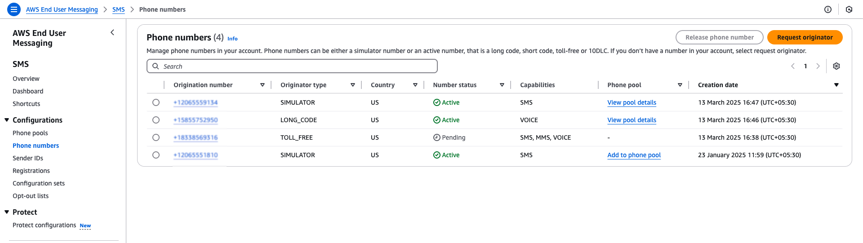Open Number status column filter arrow
Viewport: 863px width, 243px height.
point(502,85)
